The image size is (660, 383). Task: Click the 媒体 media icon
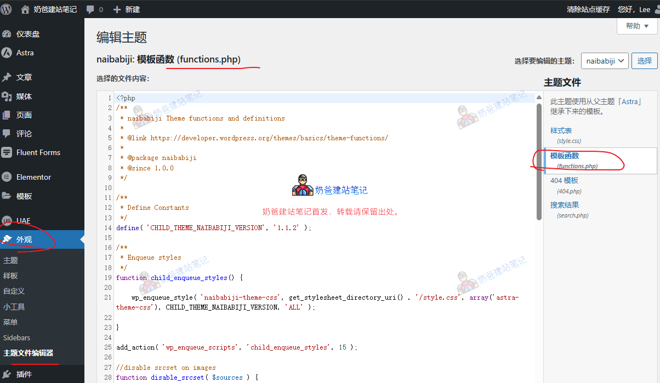[7, 96]
